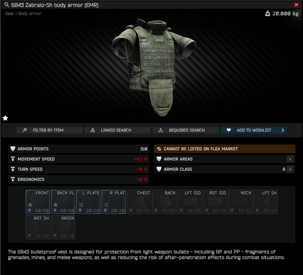Open Linked Search
Viewport: 303px width, 275px height.
(x=117, y=130)
